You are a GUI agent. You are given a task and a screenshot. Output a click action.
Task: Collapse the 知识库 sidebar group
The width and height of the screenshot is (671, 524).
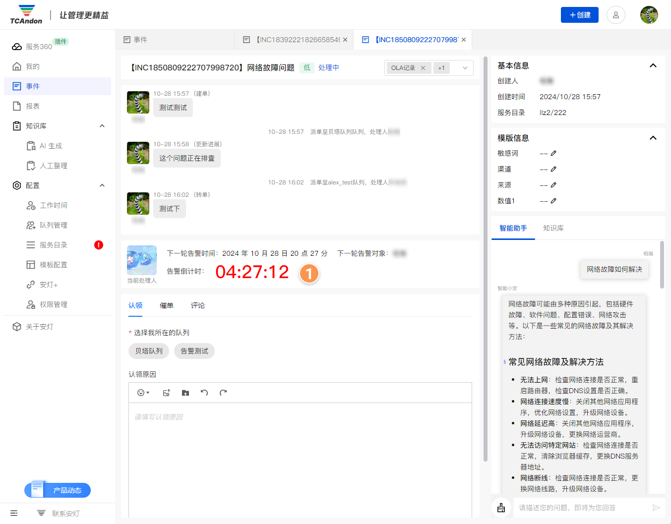point(102,126)
